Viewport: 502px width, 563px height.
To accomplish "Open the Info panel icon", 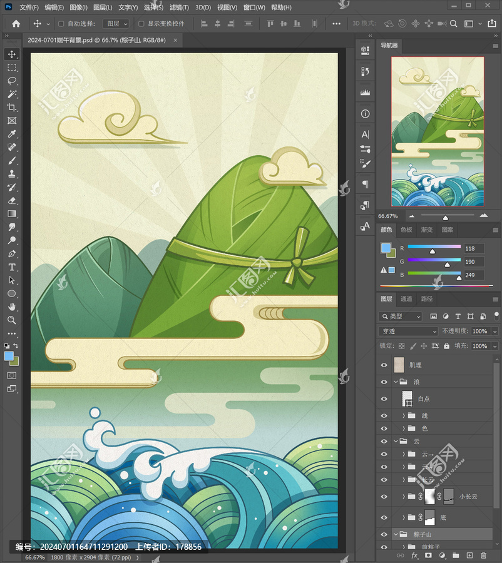I will [x=365, y=114].
